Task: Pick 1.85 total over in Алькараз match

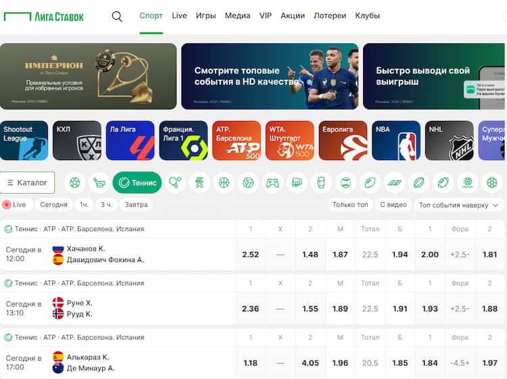Action: tap(400, 363)
